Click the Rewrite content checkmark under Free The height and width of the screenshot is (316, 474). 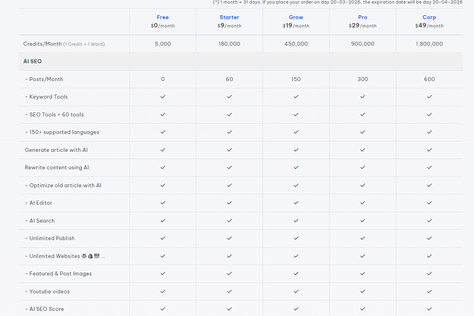tap(163, 167)
